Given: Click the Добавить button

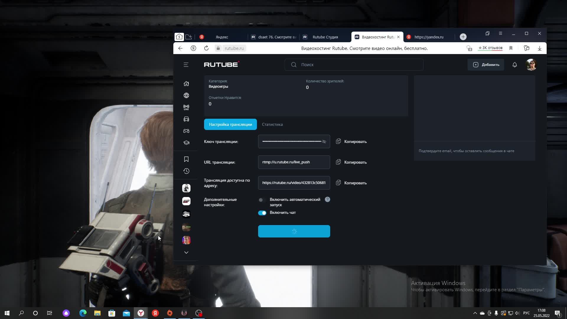Looking at the screenshot, I should [x=486, y=65].
